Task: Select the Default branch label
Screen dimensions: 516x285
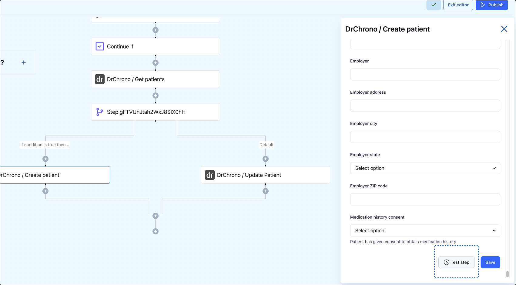Action: click(266, 145)
